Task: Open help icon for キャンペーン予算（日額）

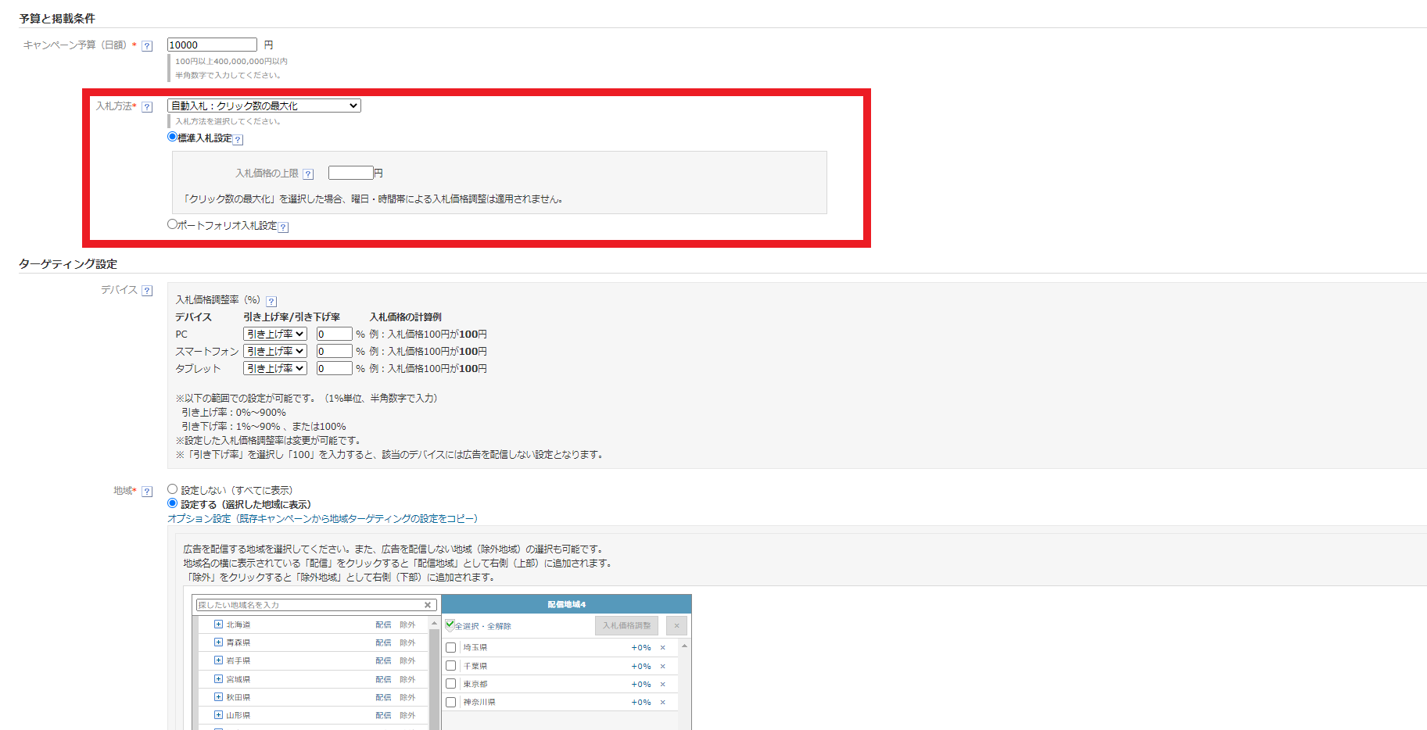Action: (x=147, y=46)
